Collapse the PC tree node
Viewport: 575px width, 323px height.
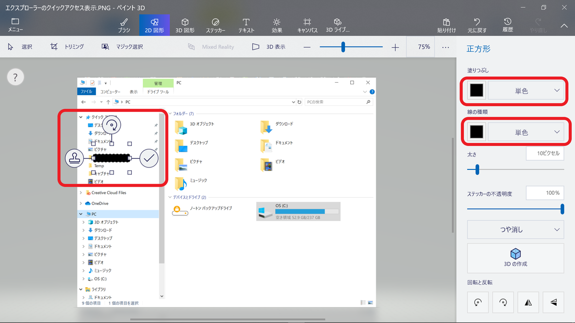click(x=80, y=214)
